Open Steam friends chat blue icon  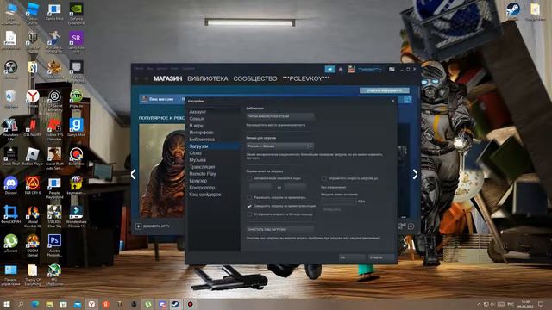click(x=329, y=69)
